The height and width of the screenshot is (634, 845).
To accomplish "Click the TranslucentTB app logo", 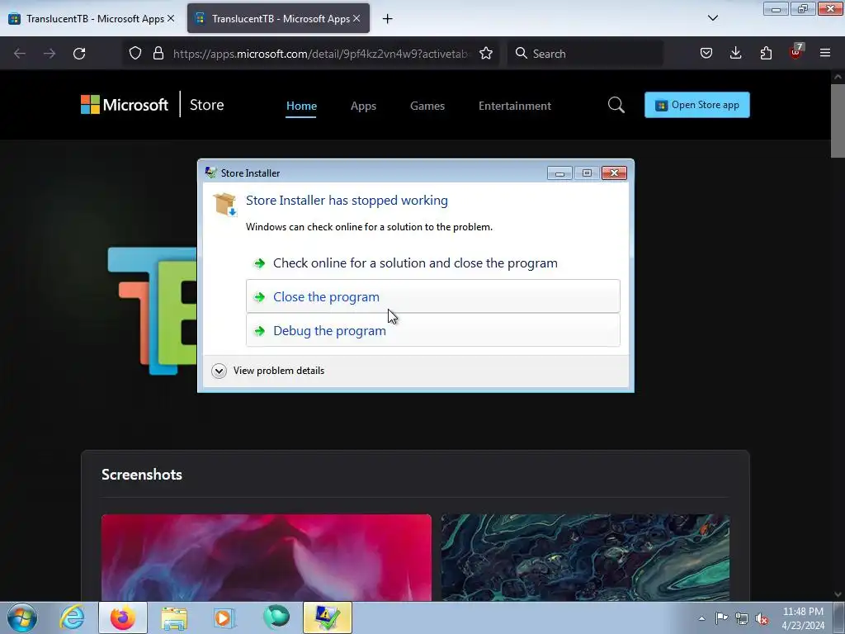I will [152, 311].
